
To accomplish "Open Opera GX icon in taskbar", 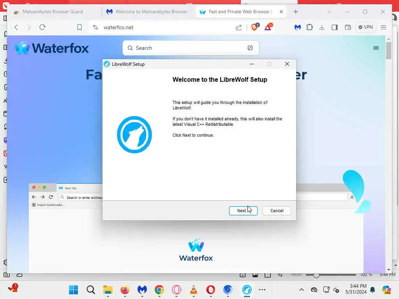I will [177, 290].
